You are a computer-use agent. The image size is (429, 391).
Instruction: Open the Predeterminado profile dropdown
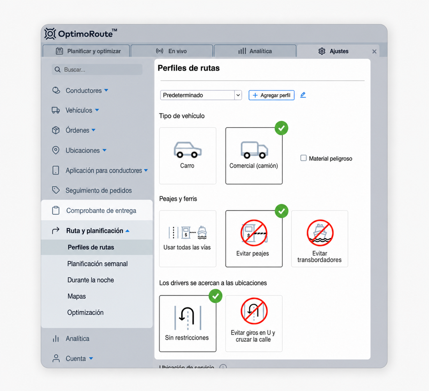pyautogui.click(x=201, y=95)
